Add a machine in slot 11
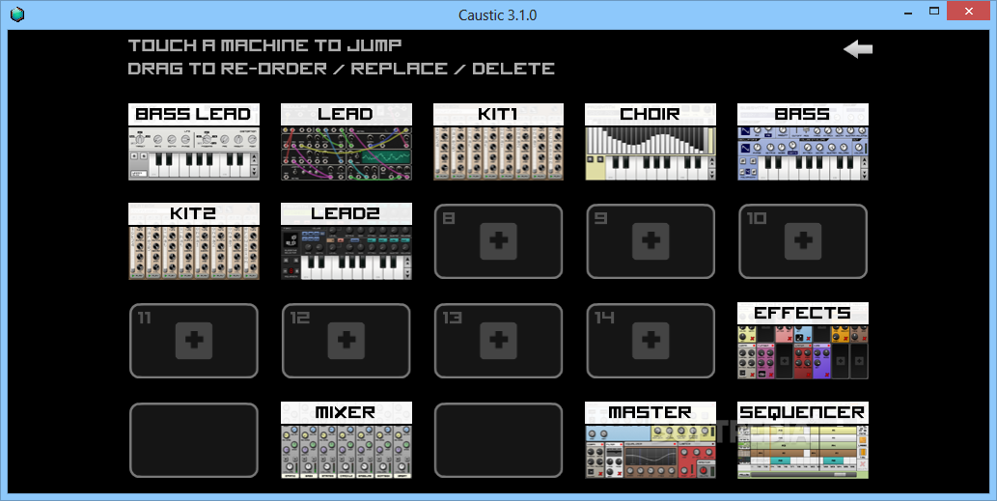Image resolution: width=997 pixels, height=501 pixels. [x=194, y=341]
